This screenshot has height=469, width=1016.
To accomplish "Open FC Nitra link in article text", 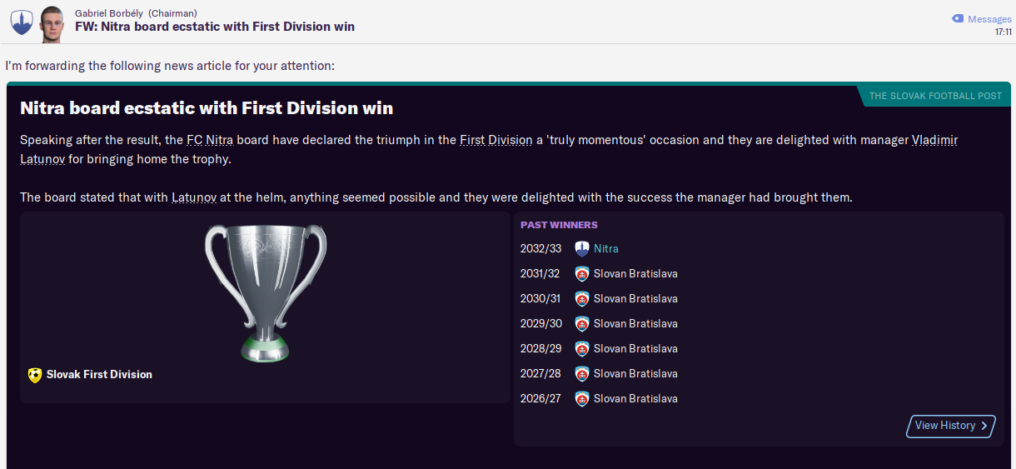I will pyautogui.click(x=210, y=140).
